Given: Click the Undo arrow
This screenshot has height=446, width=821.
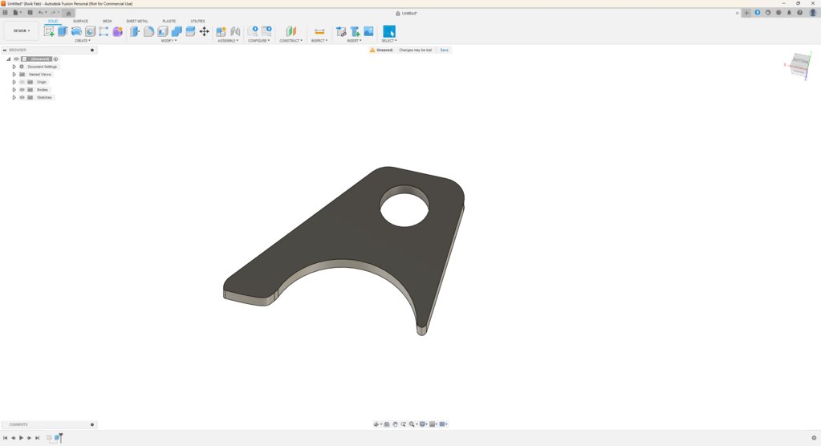Looking at the screenshot, I should pos(41,13).
